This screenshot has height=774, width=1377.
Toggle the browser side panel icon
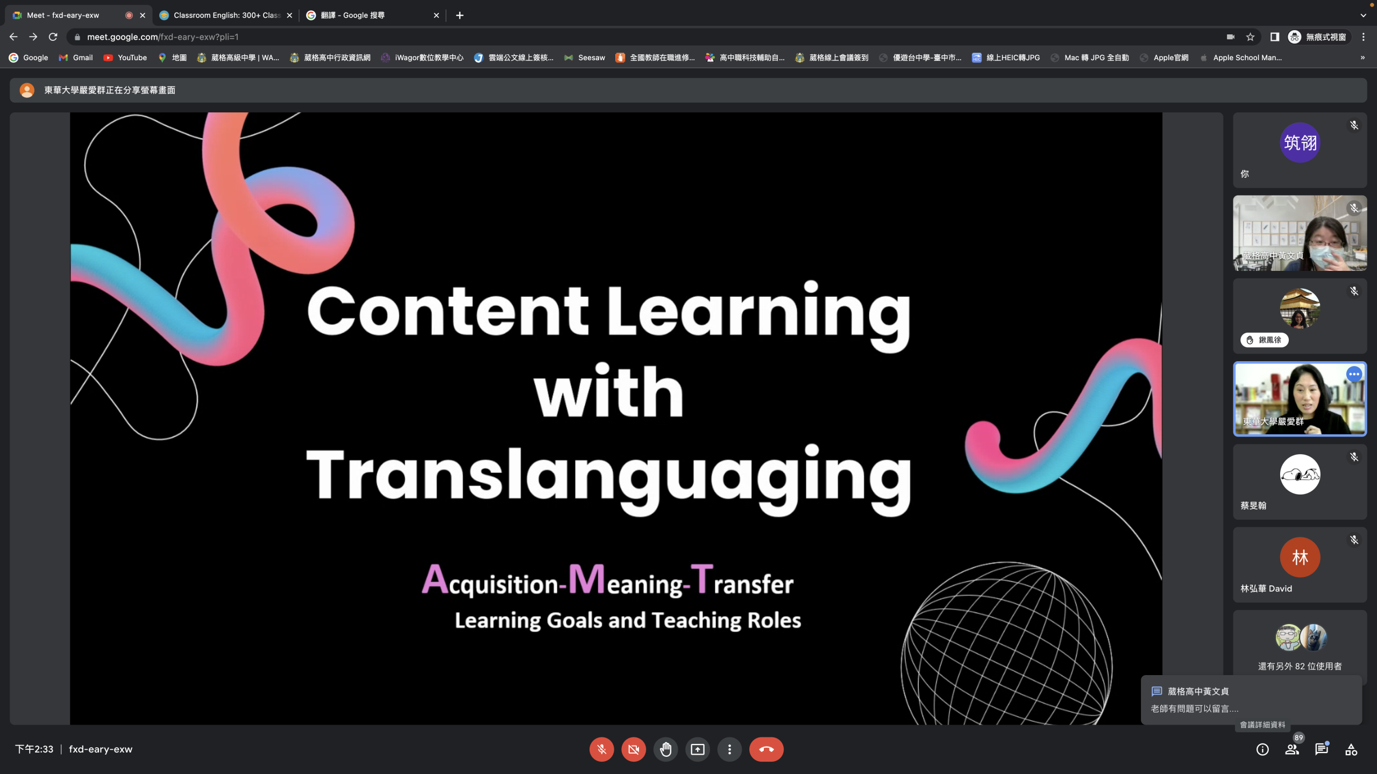(1274, 37)
